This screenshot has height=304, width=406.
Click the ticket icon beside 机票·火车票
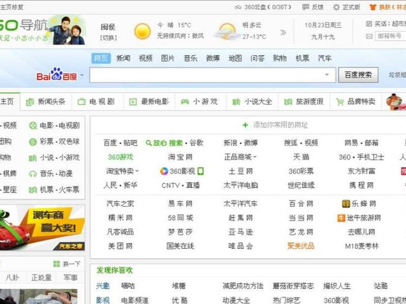point(32,191)
